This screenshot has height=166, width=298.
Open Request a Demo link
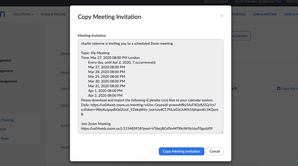point(216,2)
